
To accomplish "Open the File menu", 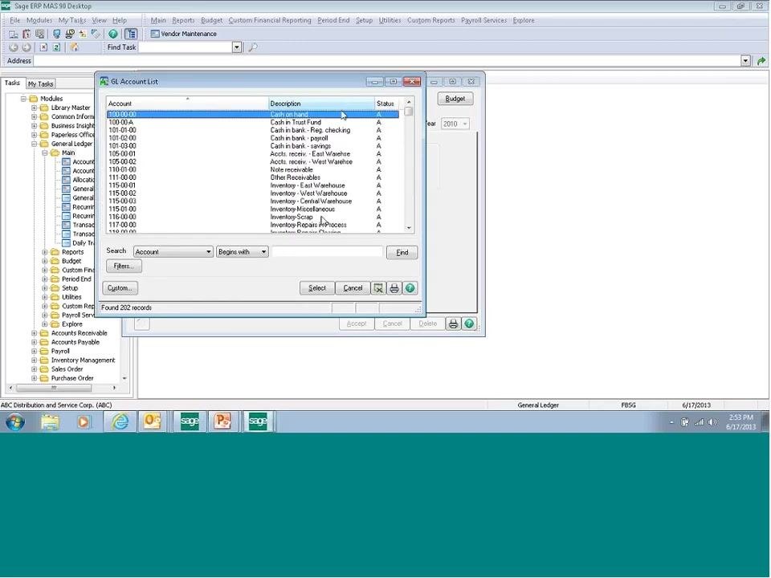I will 14,20.
